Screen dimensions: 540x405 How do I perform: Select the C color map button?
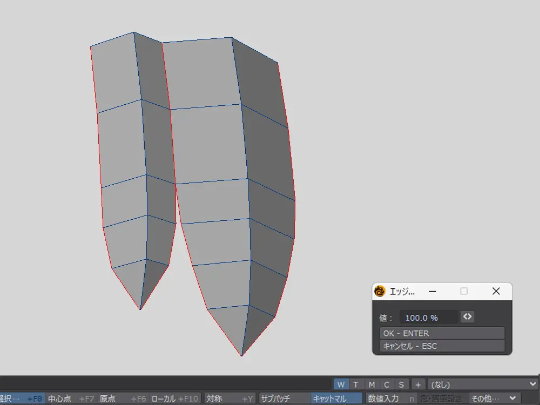pos(387,384)
